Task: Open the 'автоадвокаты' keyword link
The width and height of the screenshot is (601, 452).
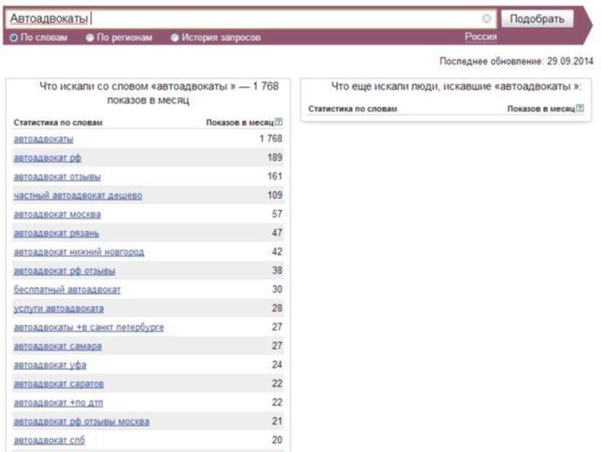Action: pos(44,139)
